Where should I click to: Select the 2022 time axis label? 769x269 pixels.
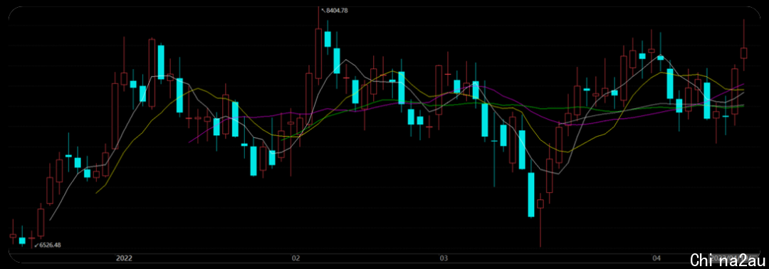pyautogui.click(x=125, y=258)
